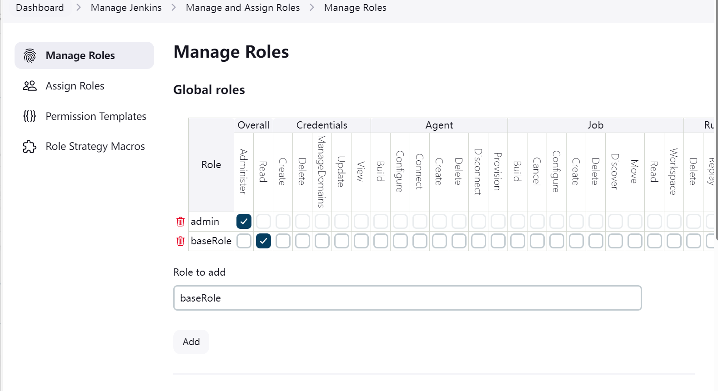Image resolution: width=718 pixels, height=391 pixels.
Task: Check Agent Build for baseRole
Action: point(381,241)
